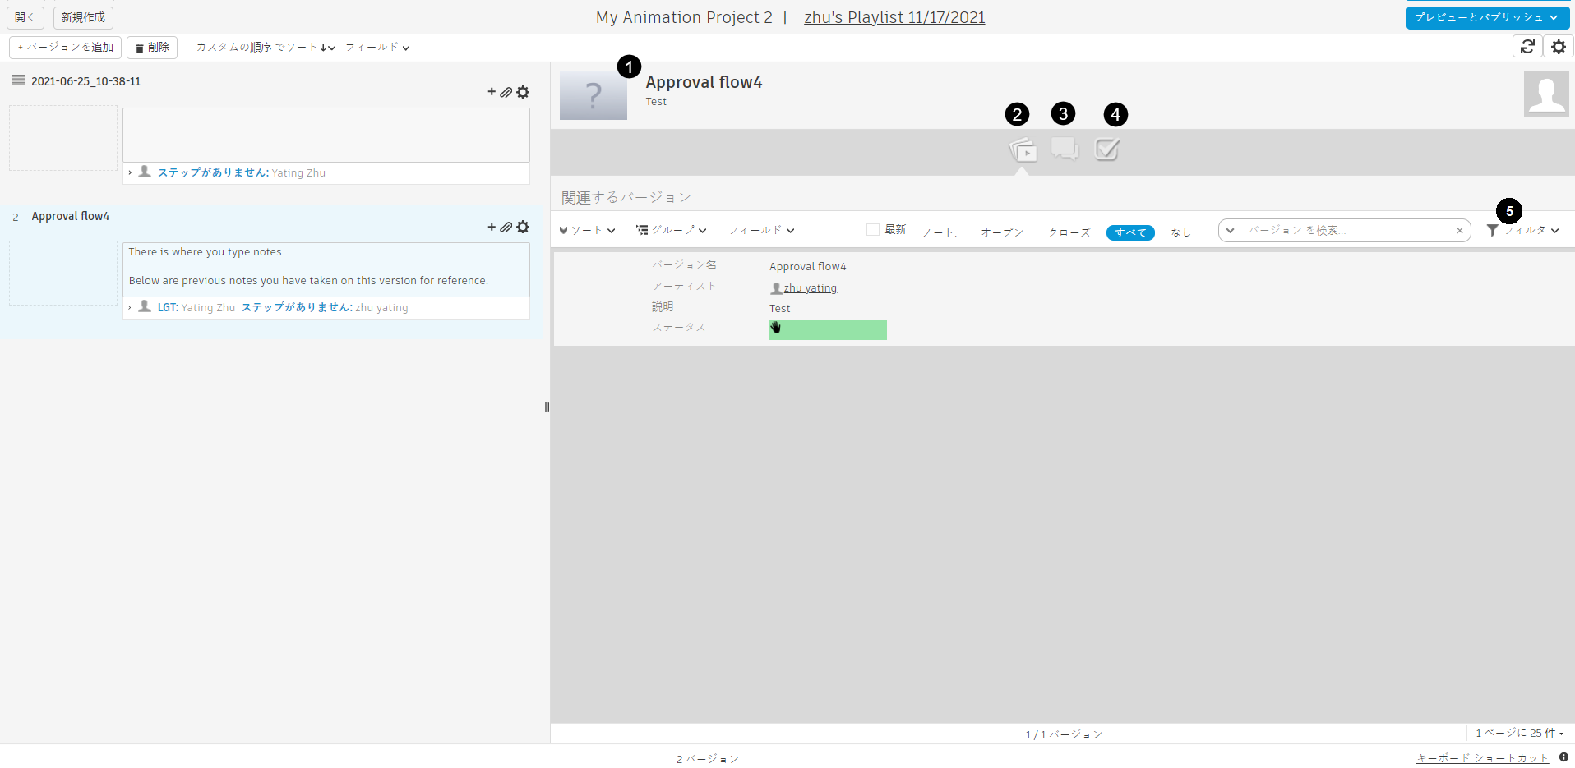Select the すべて note filter
The width and height of the screenshot is (1575, 768).
tap(1130, 232)
